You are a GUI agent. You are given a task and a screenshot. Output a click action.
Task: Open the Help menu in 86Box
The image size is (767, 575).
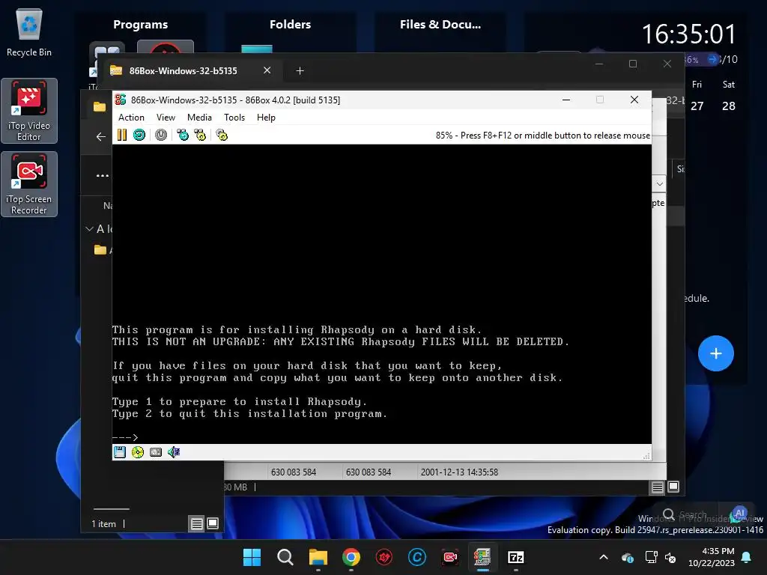tap(266, 118)
